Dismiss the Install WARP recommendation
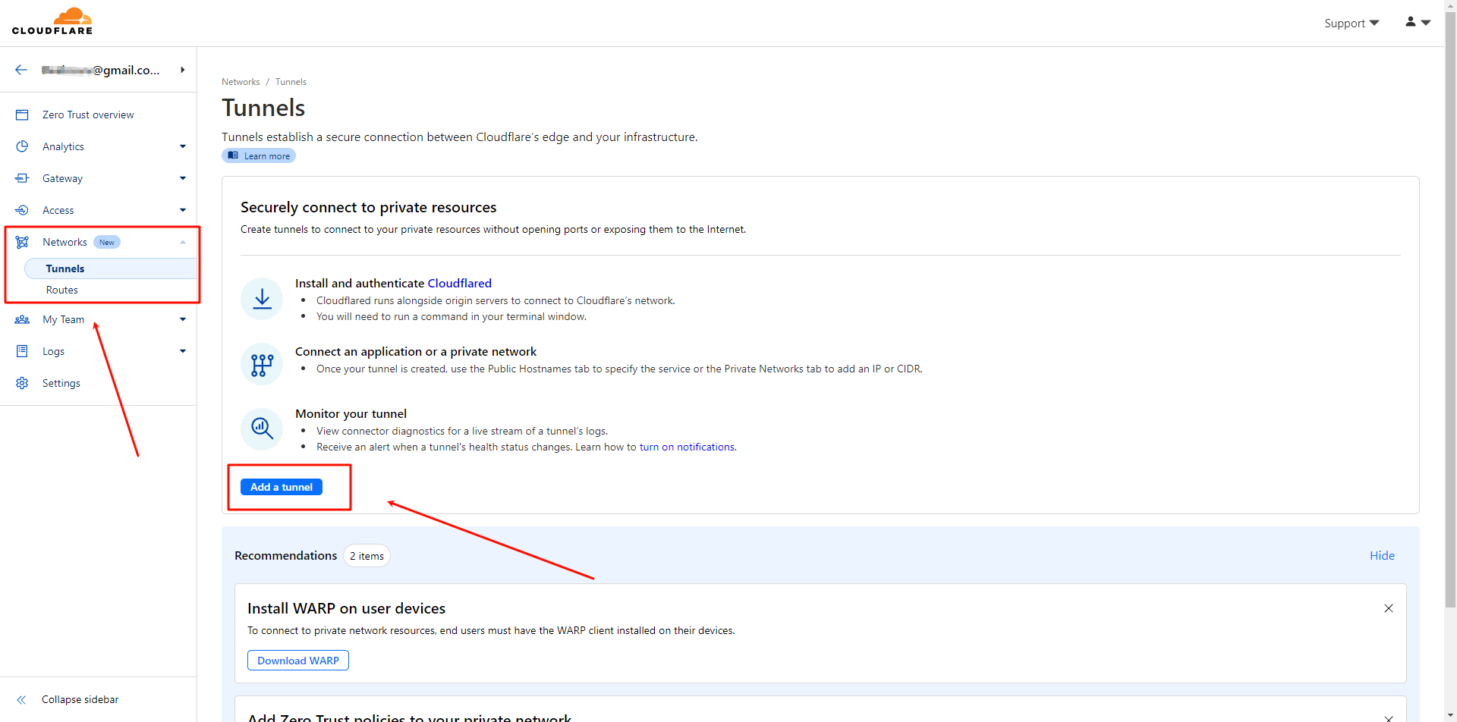1457x722 pixels. [x=1389, y=607]
